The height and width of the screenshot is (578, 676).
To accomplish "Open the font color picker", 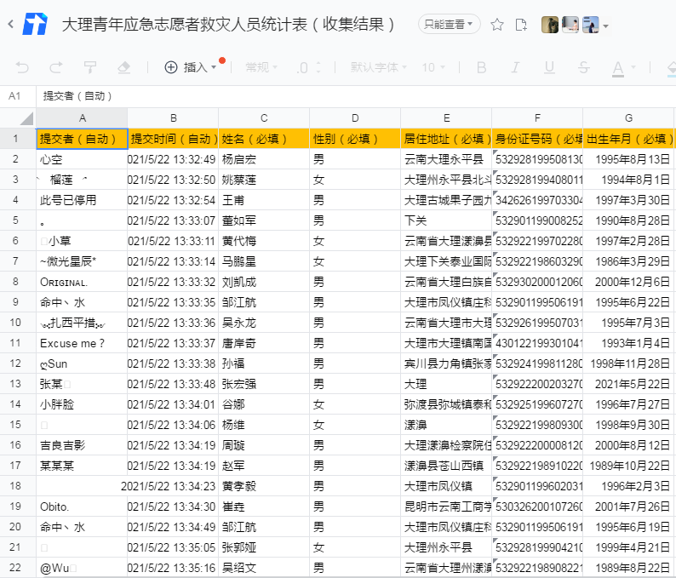I will (617, 67).
